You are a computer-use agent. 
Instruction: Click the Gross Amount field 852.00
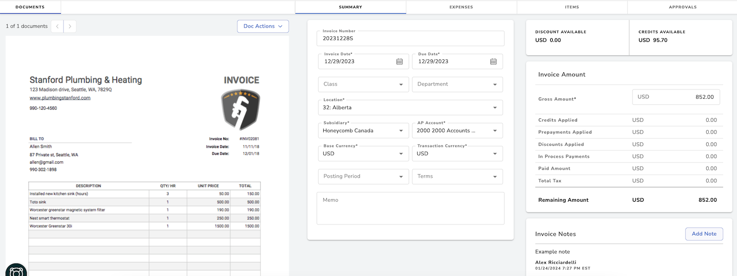tap(676, 97)
